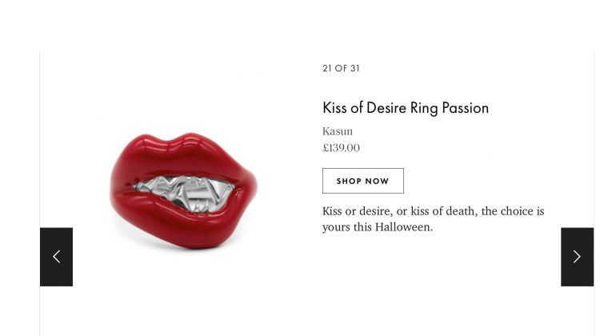Go back with the previous slide arrow
The width and height of the screenshot is (600, 336).
point(56,257)
